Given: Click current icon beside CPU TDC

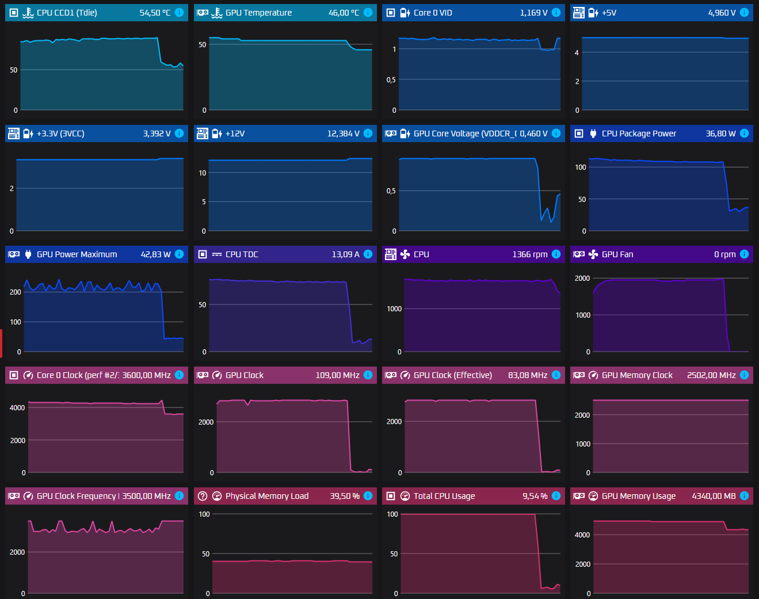Looking at the screenshot, I should (217, 254).
